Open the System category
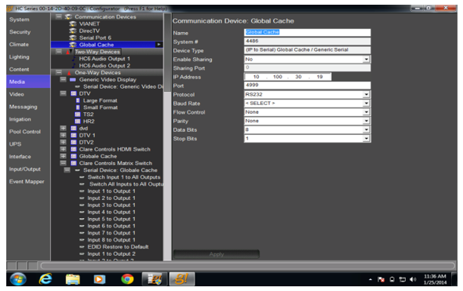Viewport: 463px width, 291px height. tap(19, 20)
